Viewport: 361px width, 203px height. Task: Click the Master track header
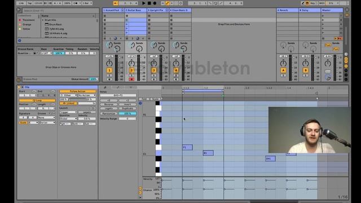coord(332,10)
